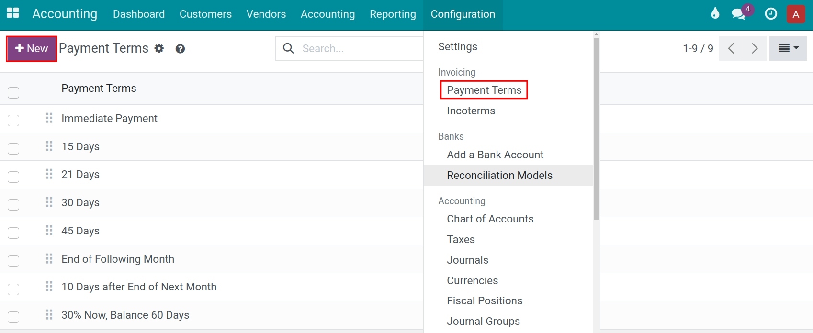Click the 1-9 / 9 pager counter
Viewport: 813px width, 333px height.
[x=698, y=48]
